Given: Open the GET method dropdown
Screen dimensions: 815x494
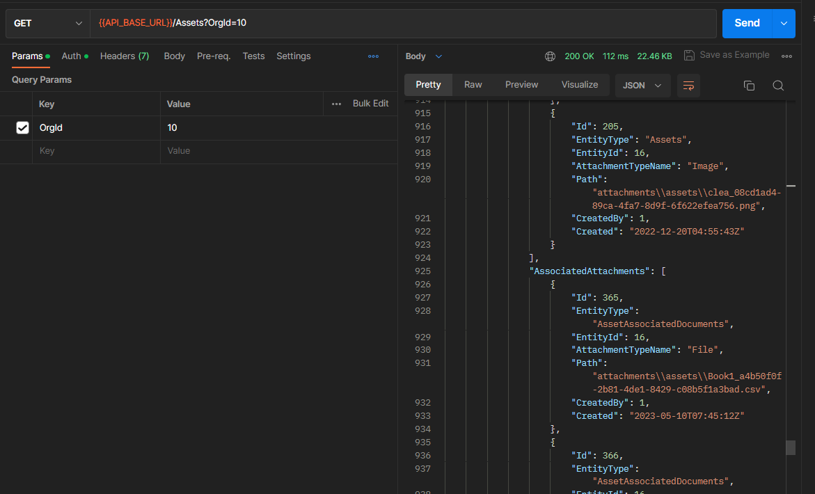Looking at the screenshot, I should tap(47, 23).
